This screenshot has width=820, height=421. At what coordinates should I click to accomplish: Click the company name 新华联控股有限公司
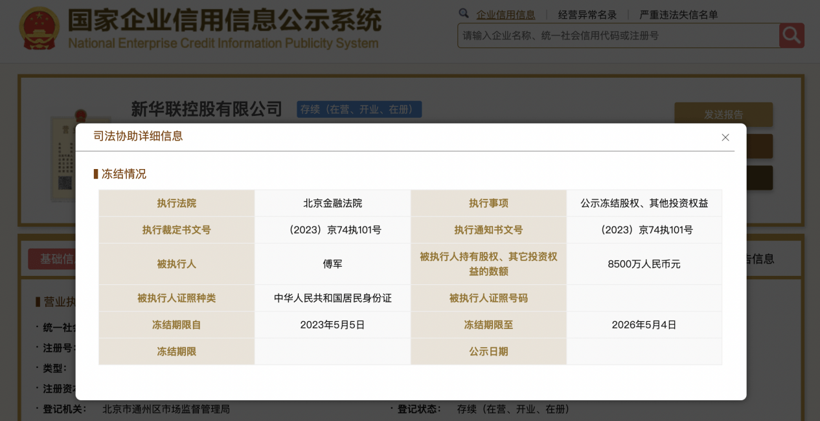pyautogui.click(x=205, y=109)
